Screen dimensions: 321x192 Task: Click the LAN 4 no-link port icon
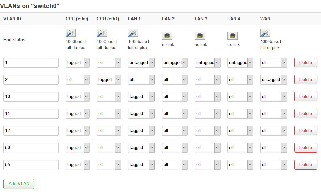(233, 36)
